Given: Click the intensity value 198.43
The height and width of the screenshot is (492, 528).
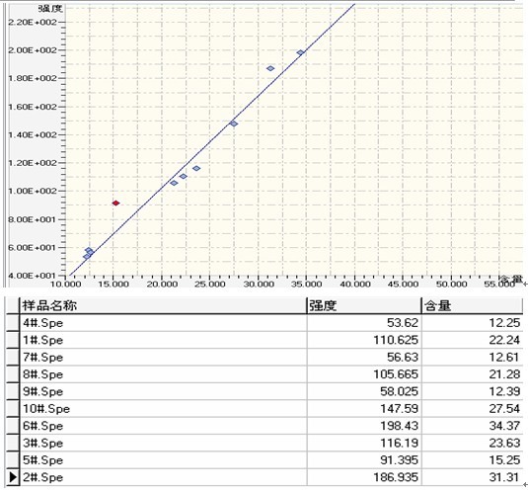Looking at the screenshot, I should pyautogui.click(x=399, y=426).
